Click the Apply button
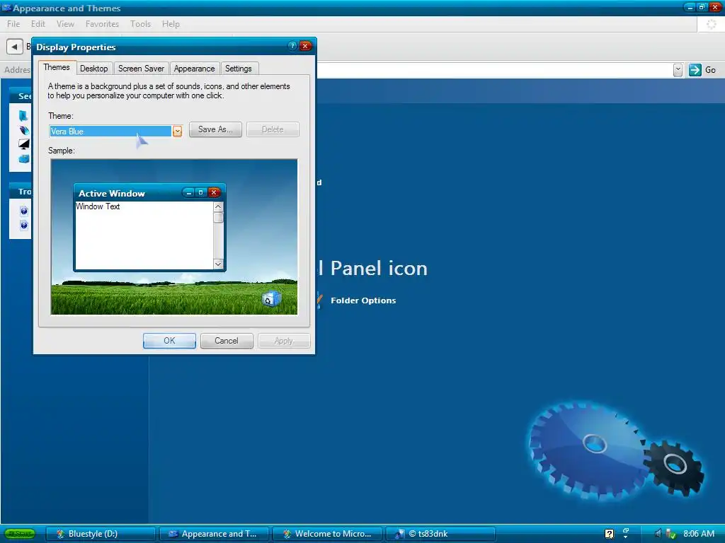This screenshot has height=543, width=725. (x=284, y=341)
